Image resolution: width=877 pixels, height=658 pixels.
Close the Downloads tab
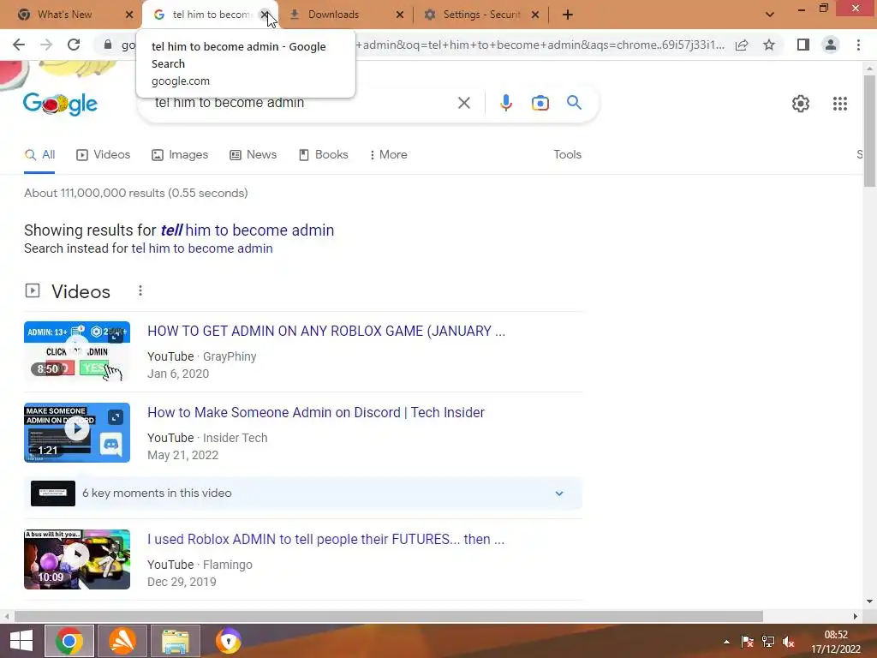399,15
